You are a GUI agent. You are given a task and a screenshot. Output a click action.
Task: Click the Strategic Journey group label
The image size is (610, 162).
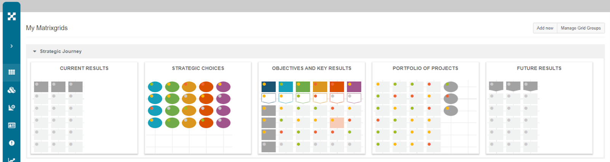click(x=61, y=51)
